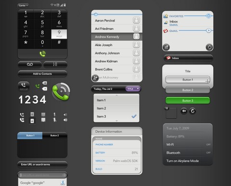Open the Carrier dropdown in the status bar

(x=23, y=5)
